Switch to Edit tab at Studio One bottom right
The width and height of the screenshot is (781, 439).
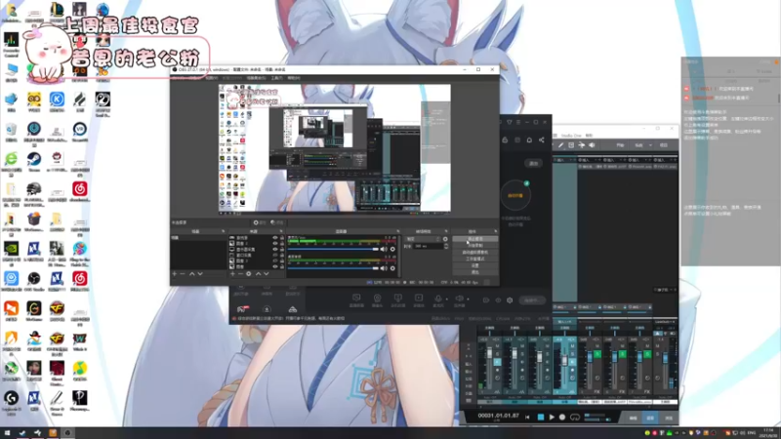point(633,419)
